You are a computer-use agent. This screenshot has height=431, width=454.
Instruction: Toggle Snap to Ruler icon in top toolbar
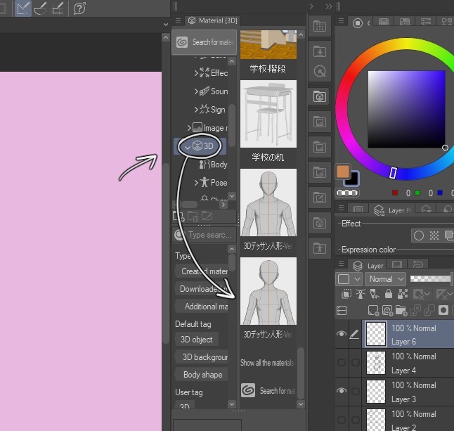click(23, 8)
